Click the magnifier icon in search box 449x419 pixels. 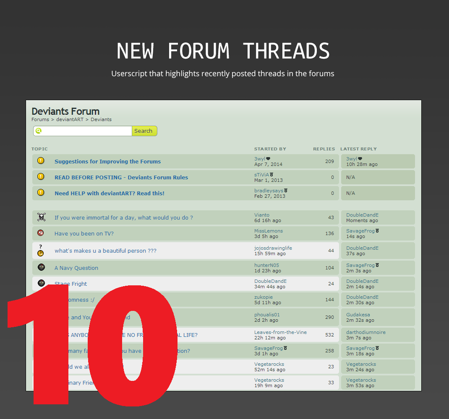click(39, 131)
